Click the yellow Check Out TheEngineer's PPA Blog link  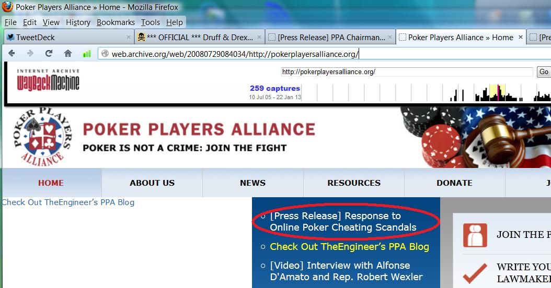coord(349,247)
